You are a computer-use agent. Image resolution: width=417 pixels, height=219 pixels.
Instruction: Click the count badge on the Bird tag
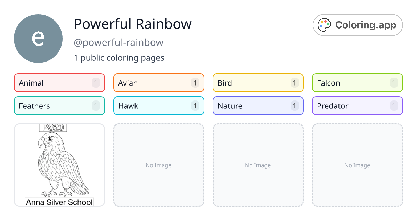[294, 83]
